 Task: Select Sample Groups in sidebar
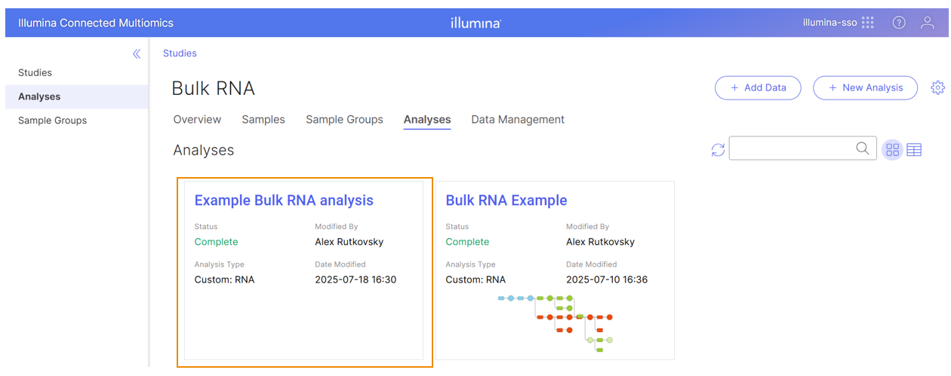(53, 121)
